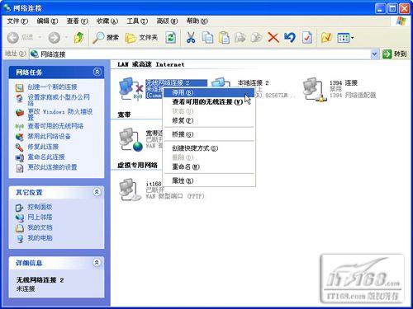Open the 查看(V) menu
This screenshot has width=413, height=309.
click(x=77, y=21)
